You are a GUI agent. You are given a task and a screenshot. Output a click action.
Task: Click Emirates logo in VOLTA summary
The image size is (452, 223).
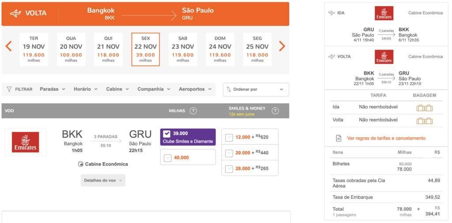[x=384, y=57]
